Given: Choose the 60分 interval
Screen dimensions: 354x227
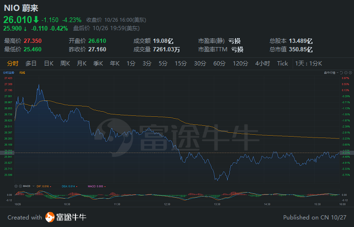Looking at the screenshot, I should (x=219, y=64).
